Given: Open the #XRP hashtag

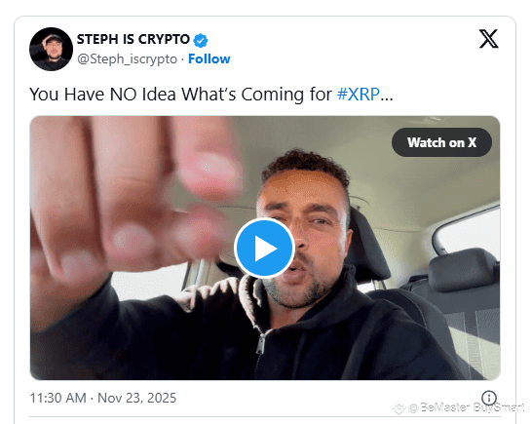Looking at the screenshot, I should [x=359, y=94].
